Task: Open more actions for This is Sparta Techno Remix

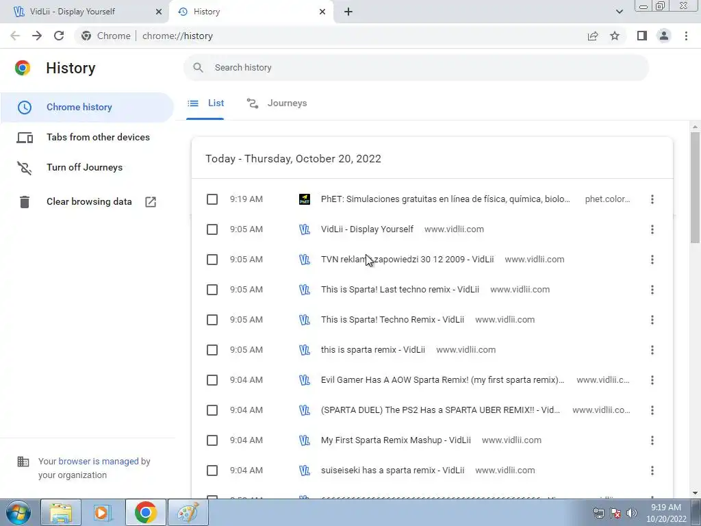Action: 652,320
